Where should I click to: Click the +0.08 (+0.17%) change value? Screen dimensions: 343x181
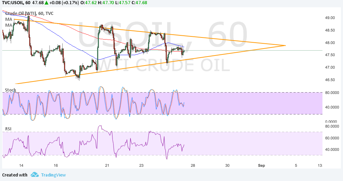(64, 3)
